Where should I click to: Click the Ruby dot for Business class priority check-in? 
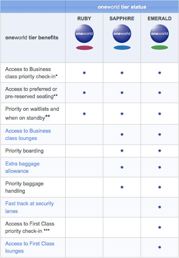[84, 73]
